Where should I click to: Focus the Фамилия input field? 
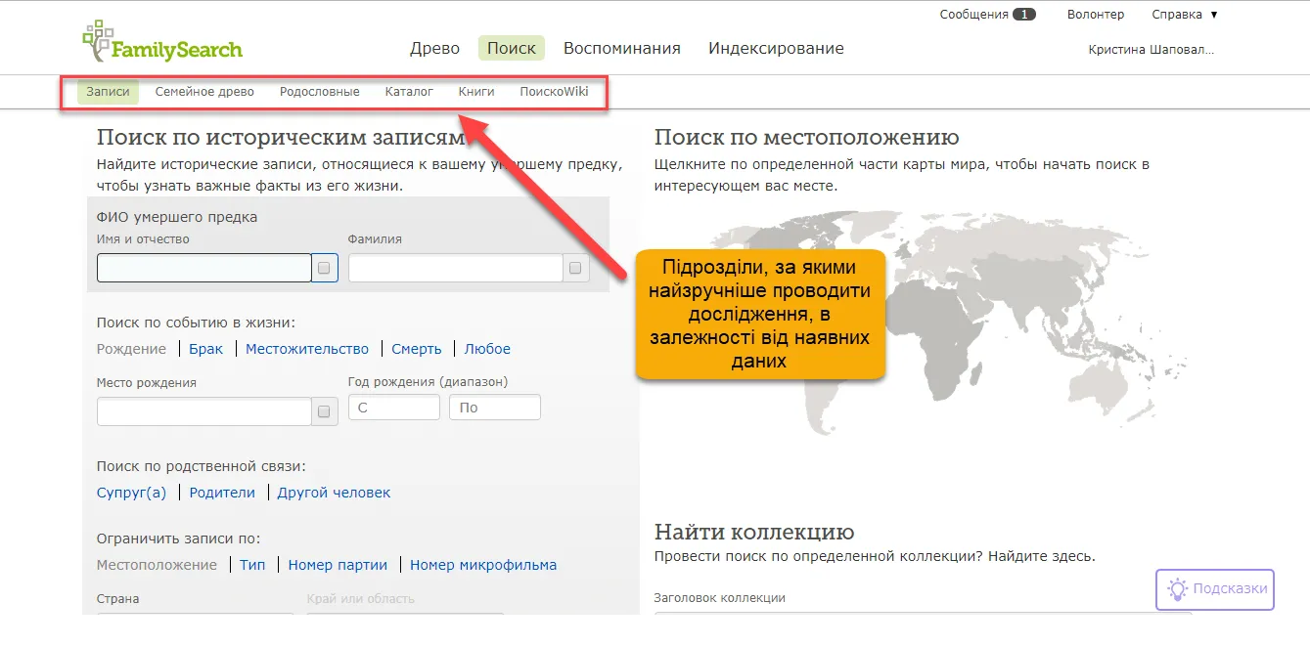(455, 268)
